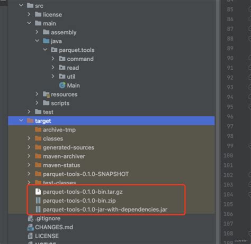
Task: Click the Main Java class icon
Action: point(62,86)
